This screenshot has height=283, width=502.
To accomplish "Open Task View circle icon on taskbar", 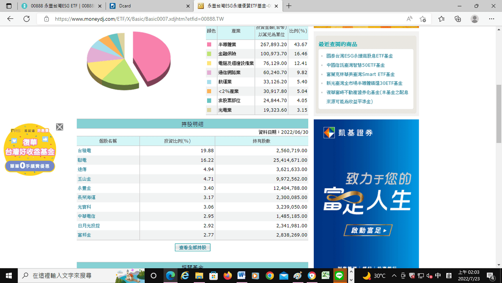I will [x=153, y=276].
